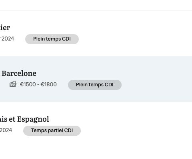Image resolution: width=192 pixels, height=159 pixels.
Task: Click the Plein temps CDI tag beside the salary
Action: [95, 85]
